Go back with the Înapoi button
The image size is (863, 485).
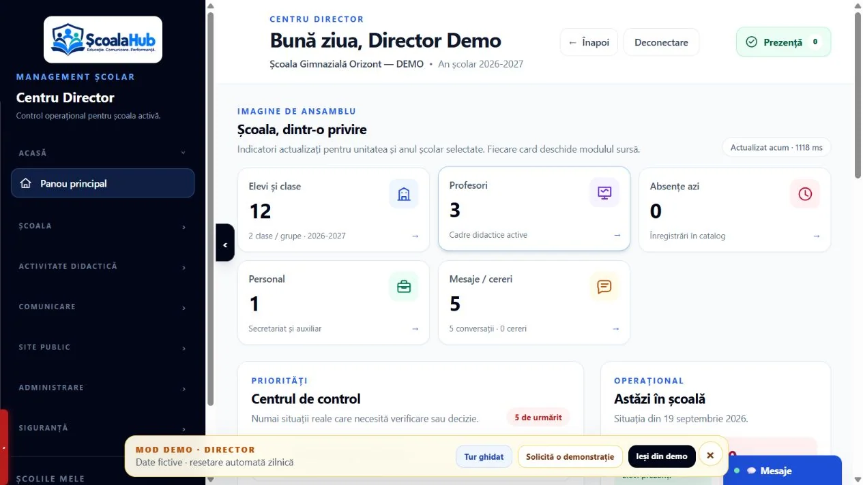[589, 42]
